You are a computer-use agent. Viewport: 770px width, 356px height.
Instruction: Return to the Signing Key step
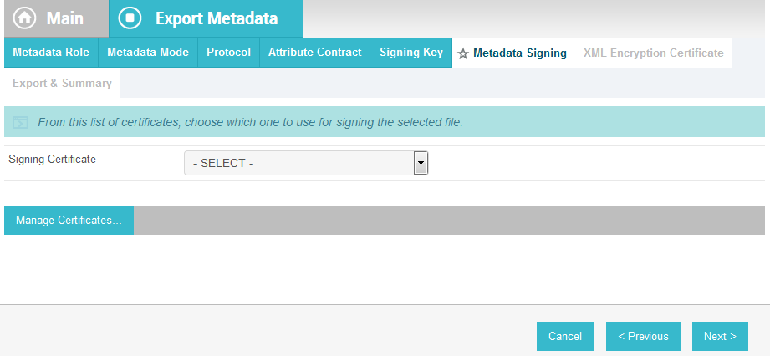click(x=411, y=53)
